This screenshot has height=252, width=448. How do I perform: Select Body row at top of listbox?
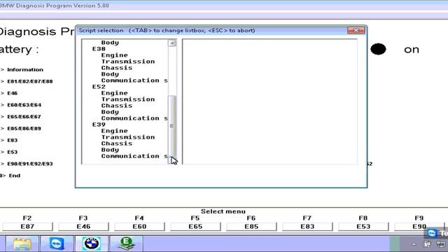pos(110,43)
